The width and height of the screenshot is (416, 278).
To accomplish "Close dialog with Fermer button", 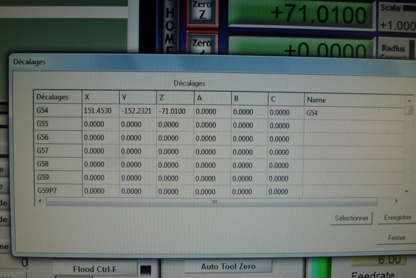I will click(396, 238).
